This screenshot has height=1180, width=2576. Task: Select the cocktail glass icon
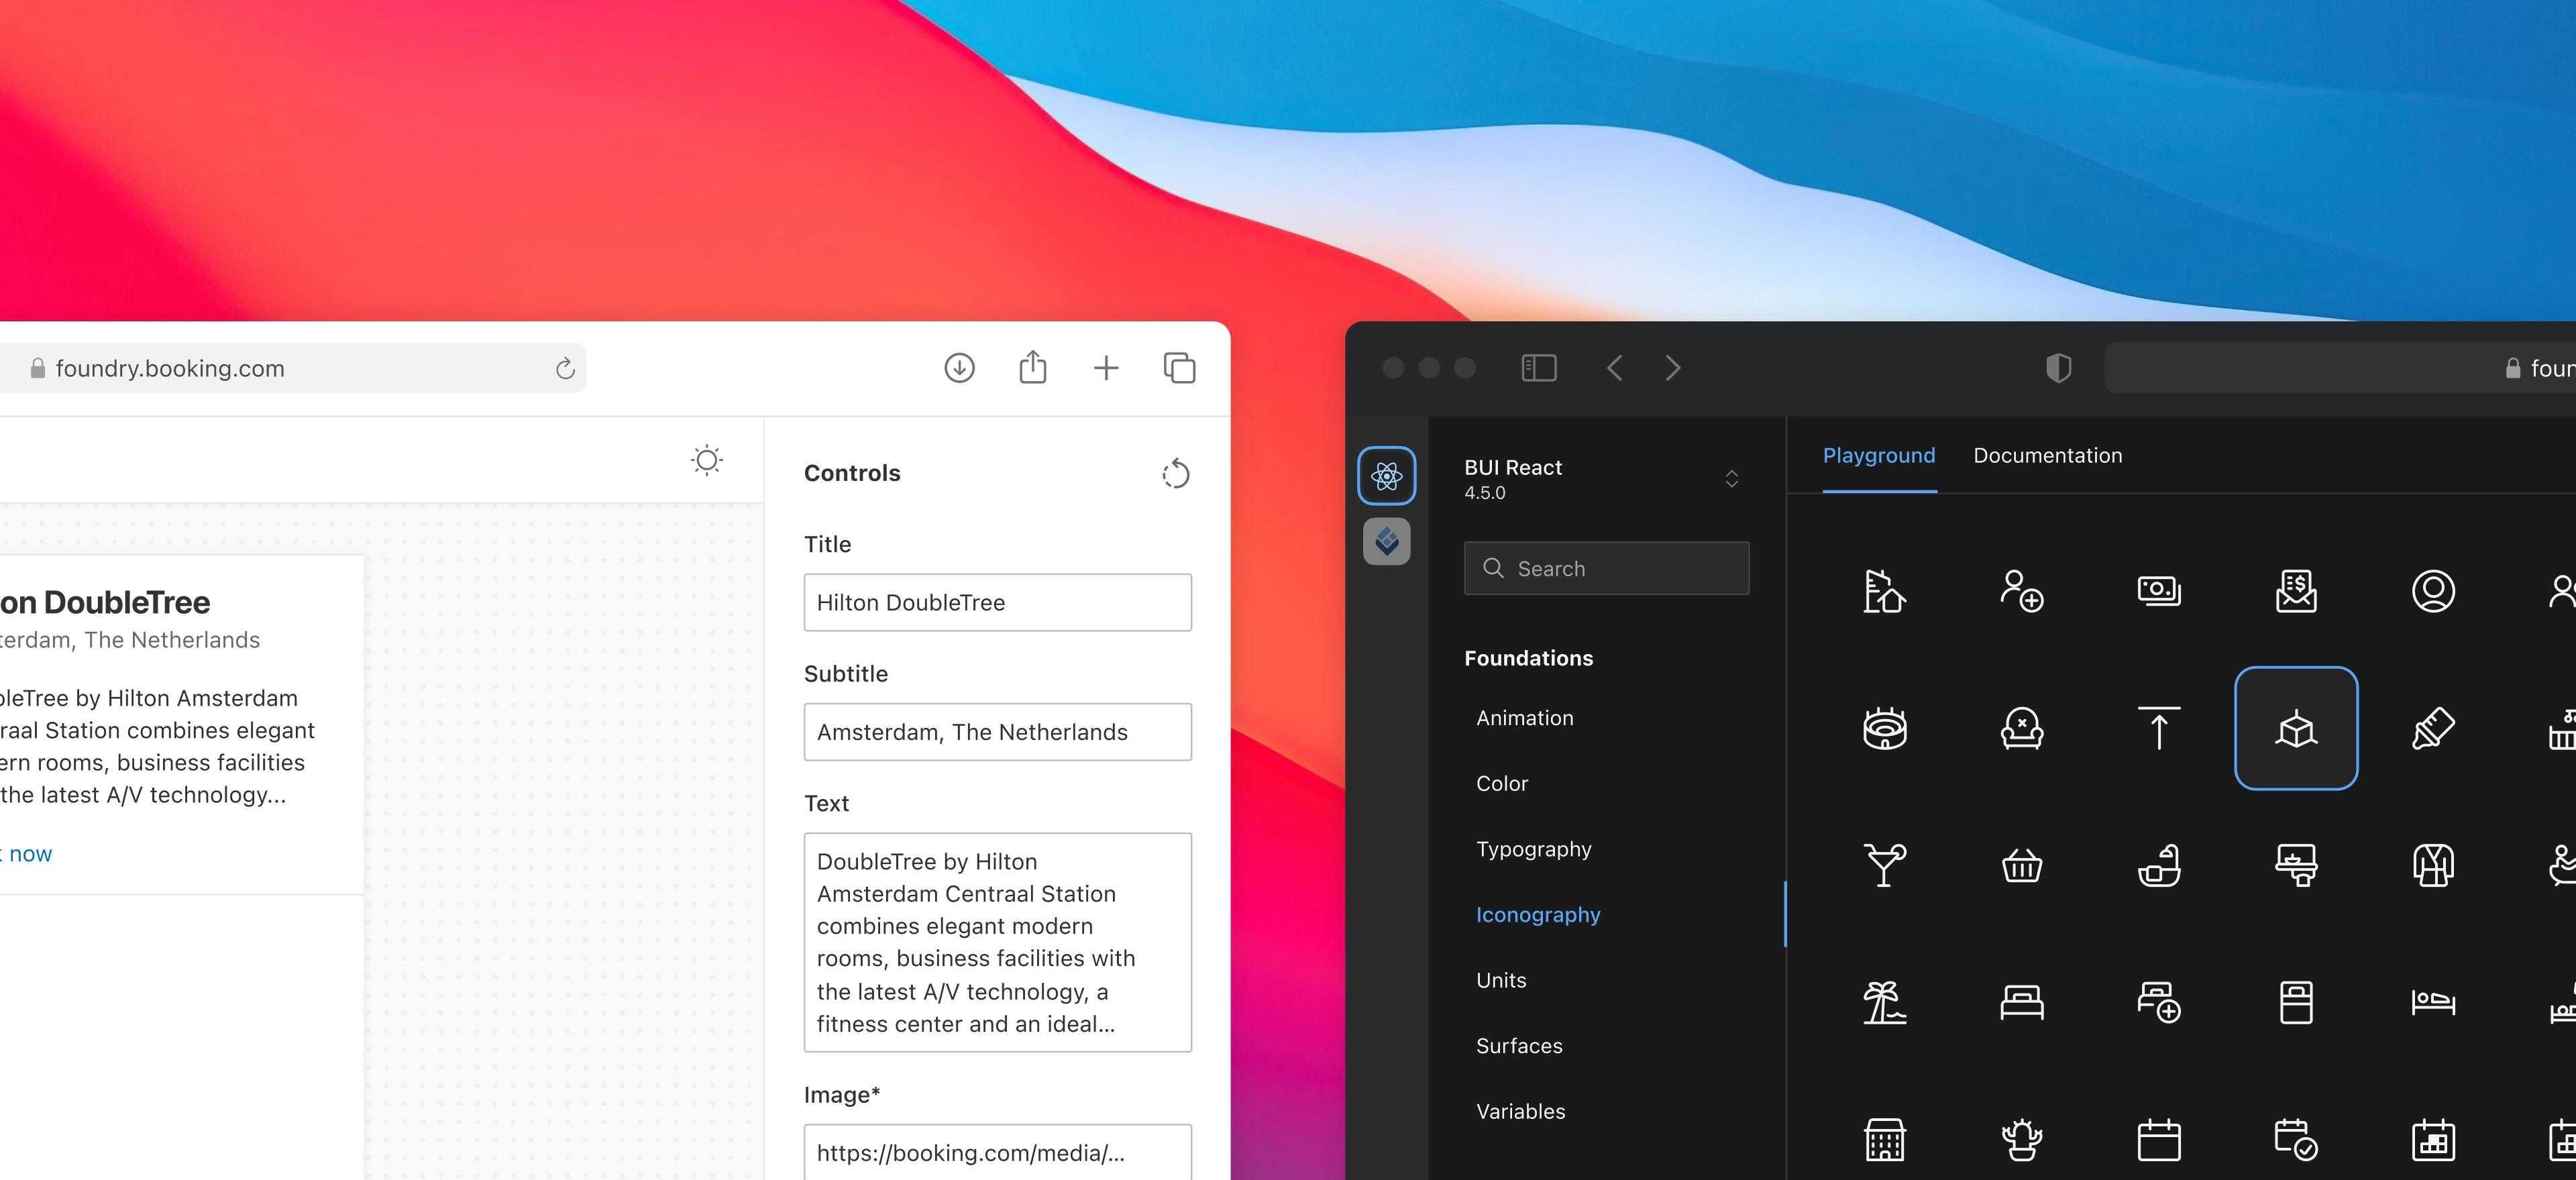coord(1884,865)
